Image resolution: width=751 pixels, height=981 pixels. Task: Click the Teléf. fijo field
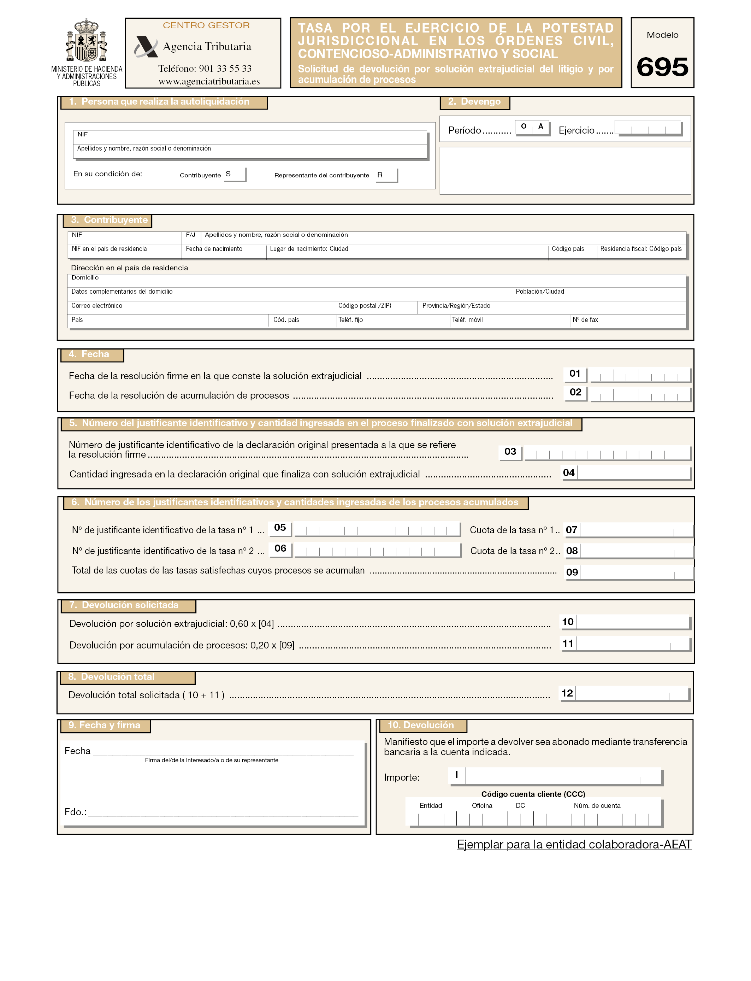click(393, 322)
